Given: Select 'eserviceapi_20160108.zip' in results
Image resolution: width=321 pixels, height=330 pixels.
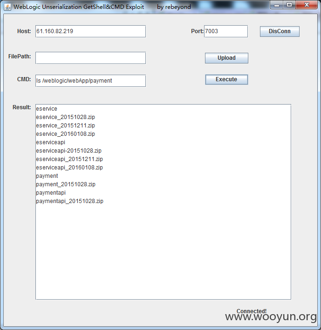Looking at the screenshot, I should click(x=69, y=168).
